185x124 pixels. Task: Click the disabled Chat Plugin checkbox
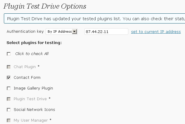9,67
